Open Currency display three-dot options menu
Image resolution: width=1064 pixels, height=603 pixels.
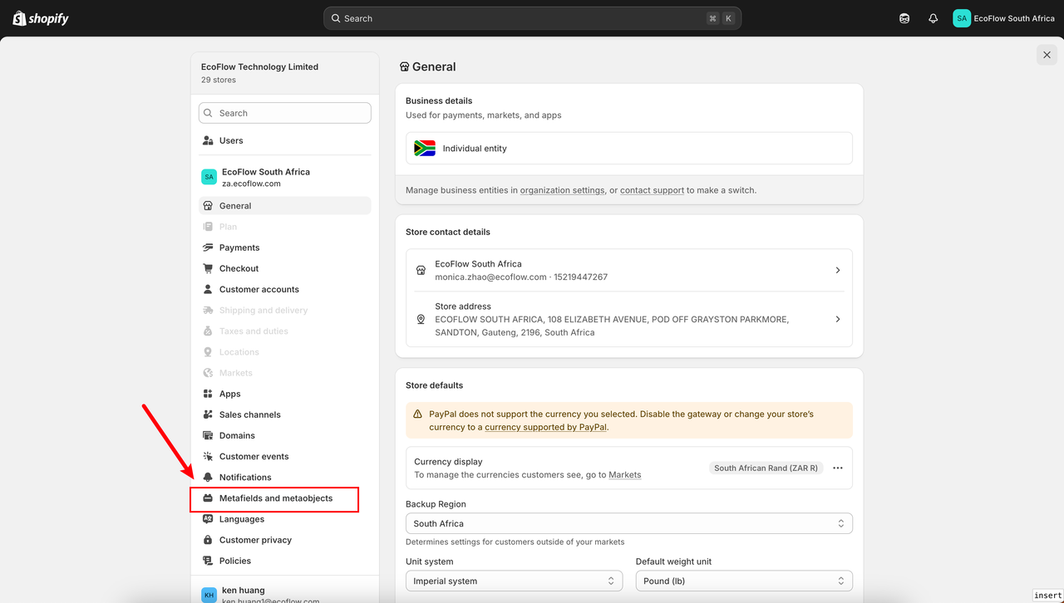coord(838,468)
